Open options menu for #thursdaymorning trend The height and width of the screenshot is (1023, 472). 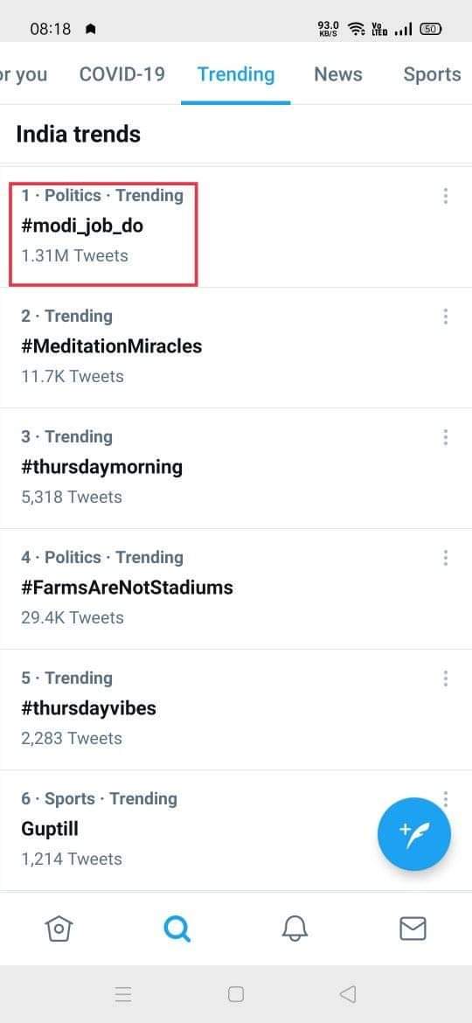tap(445, 437)
